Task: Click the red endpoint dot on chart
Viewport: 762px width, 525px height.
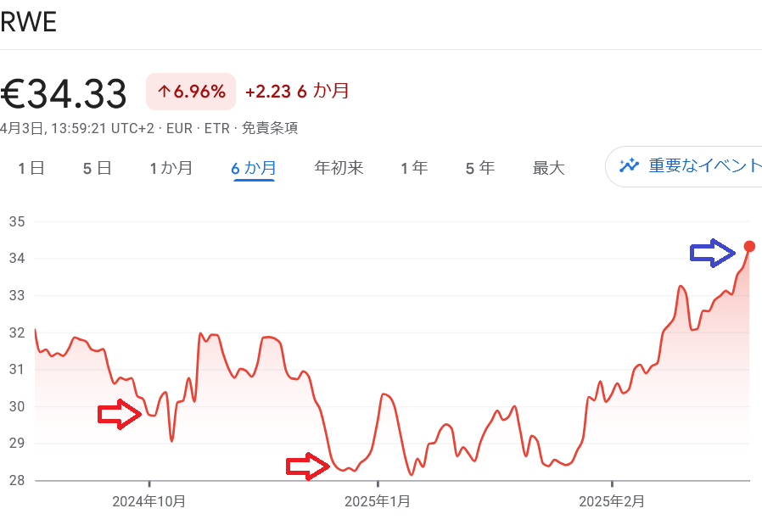Action: pyautogui.click(x=749, y=246)
